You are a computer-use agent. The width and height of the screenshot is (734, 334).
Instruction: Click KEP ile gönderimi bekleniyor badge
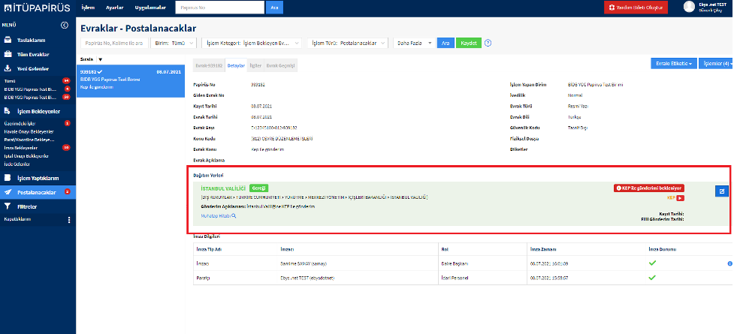(649, 188)
